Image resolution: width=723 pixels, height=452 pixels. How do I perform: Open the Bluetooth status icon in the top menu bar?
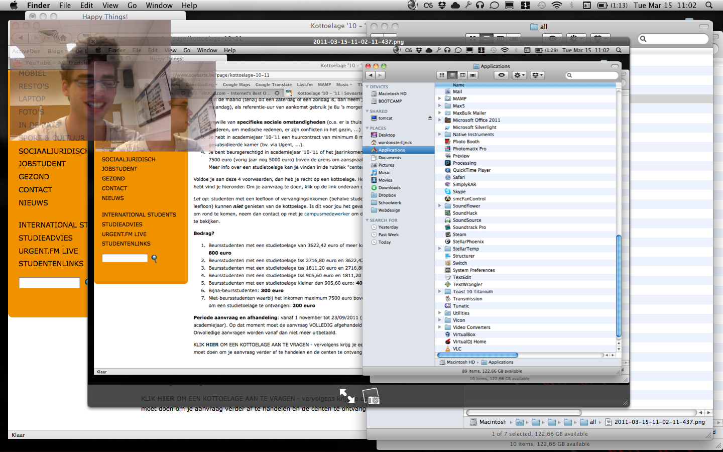[571, 6]
